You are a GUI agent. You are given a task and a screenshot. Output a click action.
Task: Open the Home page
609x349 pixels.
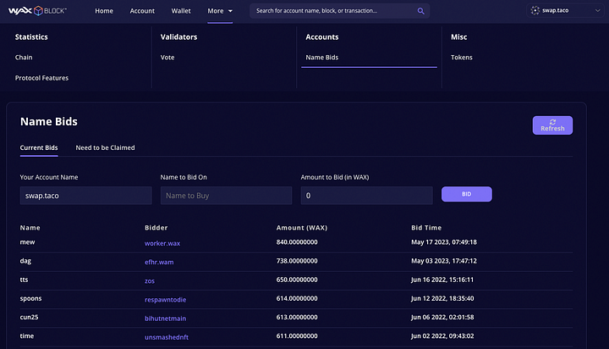[104, 11]
